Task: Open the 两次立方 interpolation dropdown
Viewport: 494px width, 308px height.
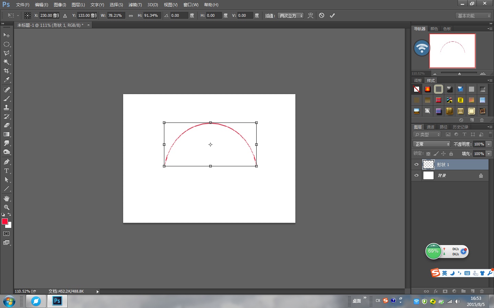Action: pos(291,16)
